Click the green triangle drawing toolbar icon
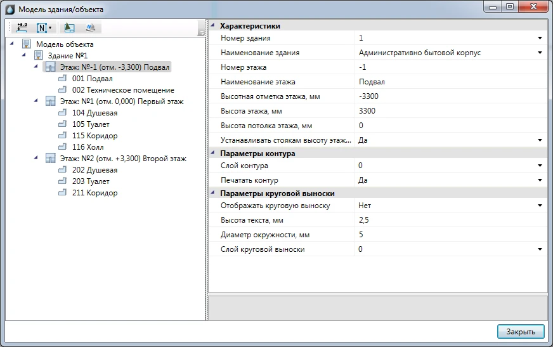Screen dimensions: 553x347 [x=70, y=28]
